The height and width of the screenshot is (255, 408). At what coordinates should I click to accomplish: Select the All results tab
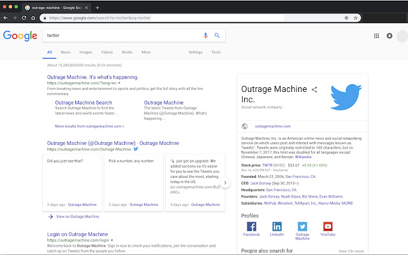[x=50, y=52]
